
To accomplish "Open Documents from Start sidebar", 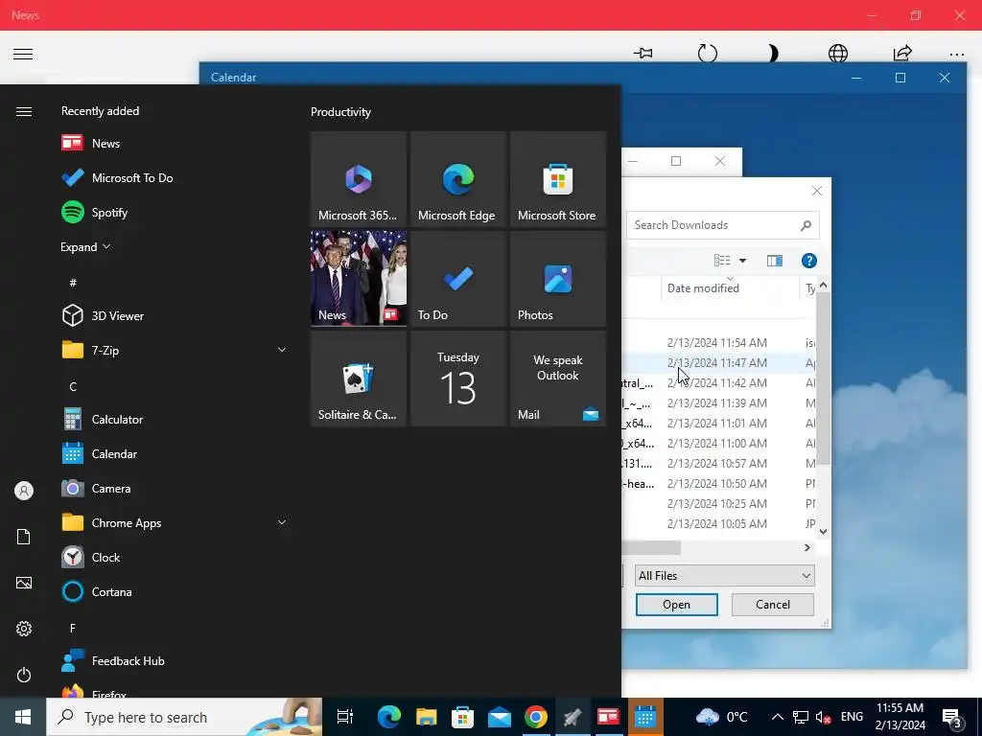I will 24,537.
